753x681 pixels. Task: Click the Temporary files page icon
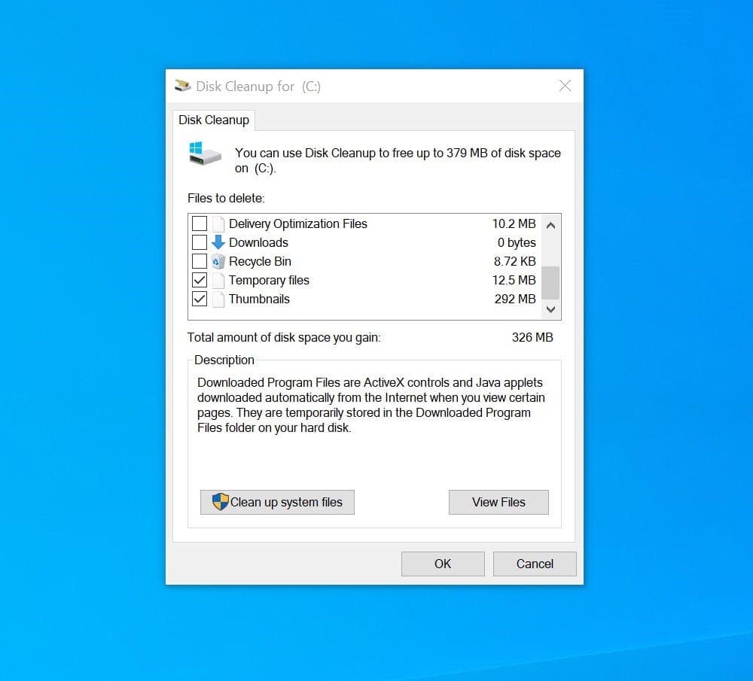(218, 280)
